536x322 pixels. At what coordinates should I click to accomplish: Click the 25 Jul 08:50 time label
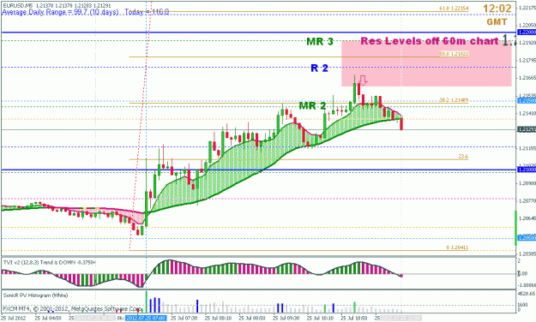(252, 319)
